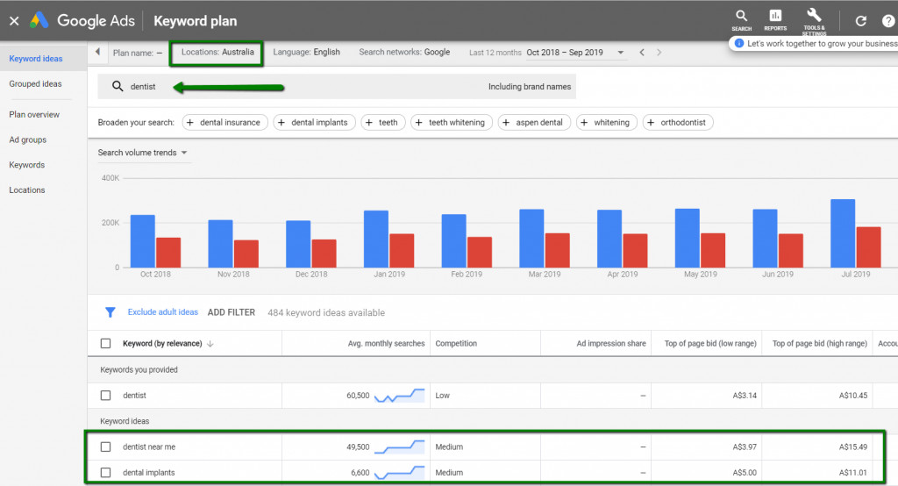Click the dentist keyword search input field
898x486 pixels.
tap(337, 87)
